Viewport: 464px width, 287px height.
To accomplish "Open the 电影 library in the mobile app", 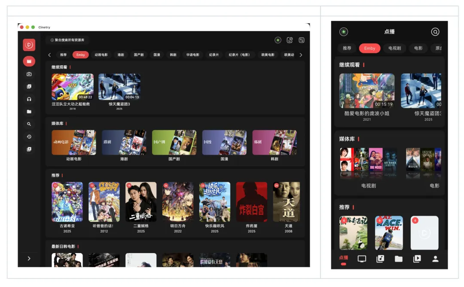I will click(424, 163).
